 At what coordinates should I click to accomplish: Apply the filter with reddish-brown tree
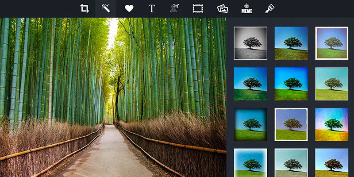(331, 162)
